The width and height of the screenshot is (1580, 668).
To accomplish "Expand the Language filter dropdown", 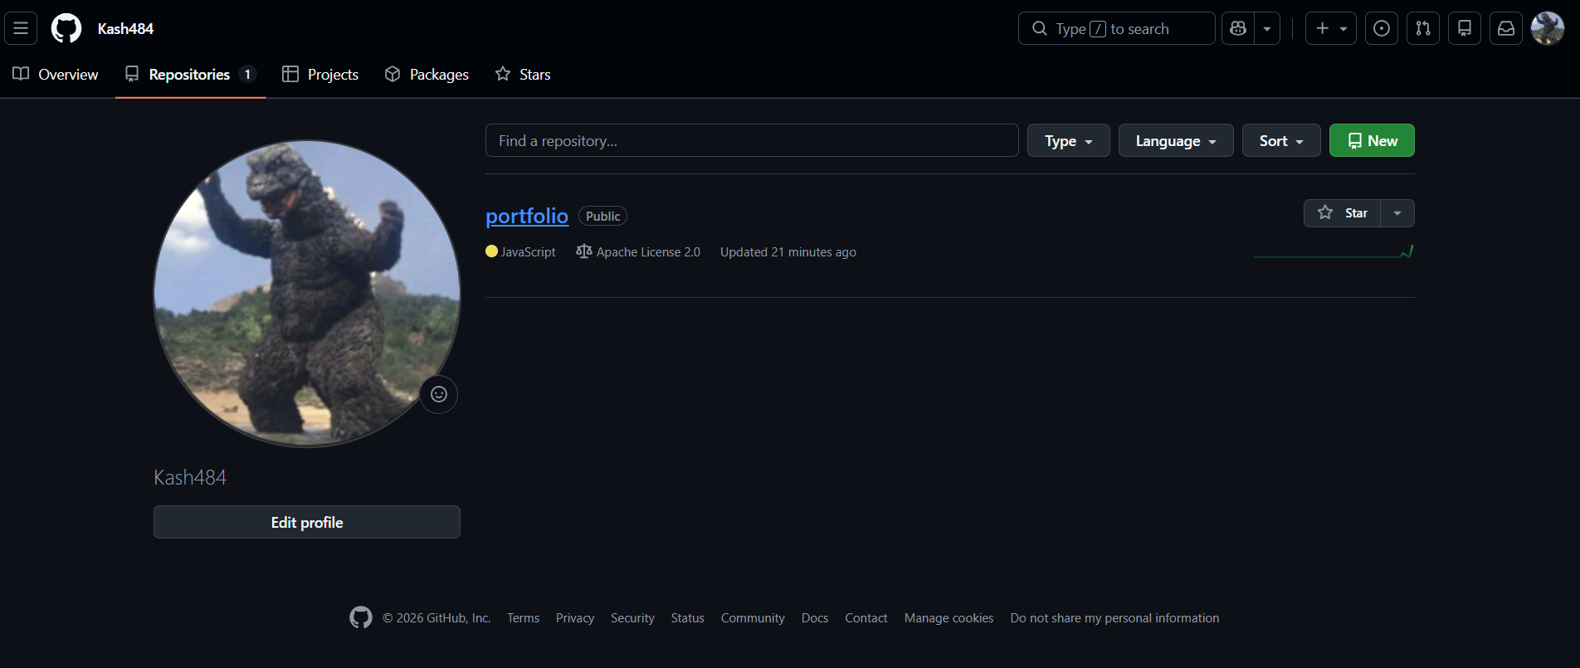I will click(1176, 140).
